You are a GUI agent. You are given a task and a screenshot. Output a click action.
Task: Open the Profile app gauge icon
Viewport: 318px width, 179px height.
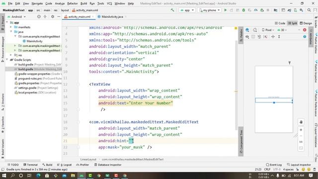tap(256, 10)
